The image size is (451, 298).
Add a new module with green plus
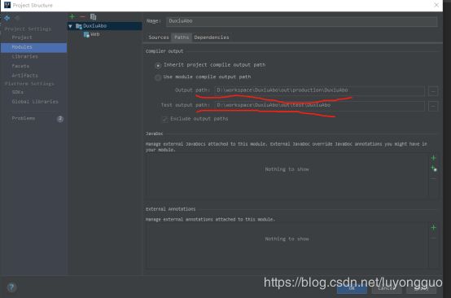[x=72, y=16]
